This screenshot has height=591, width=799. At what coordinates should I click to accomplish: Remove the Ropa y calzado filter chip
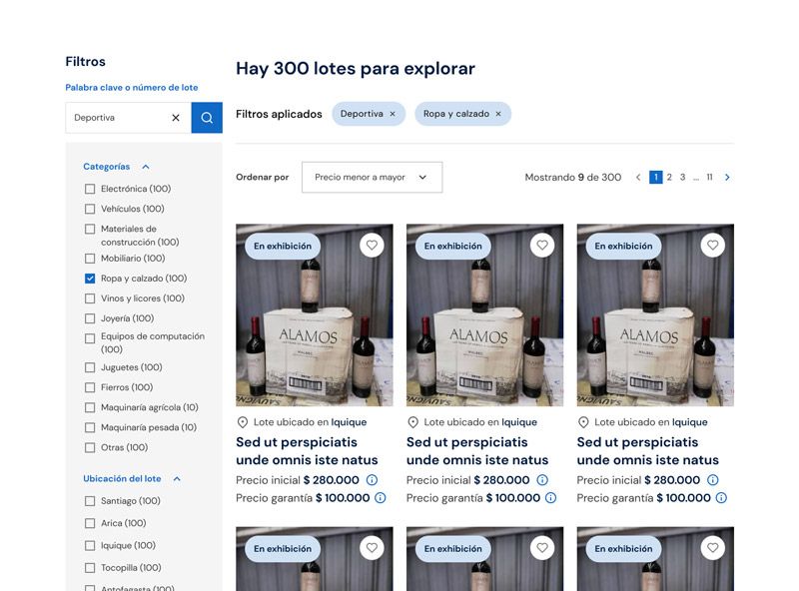498,114
